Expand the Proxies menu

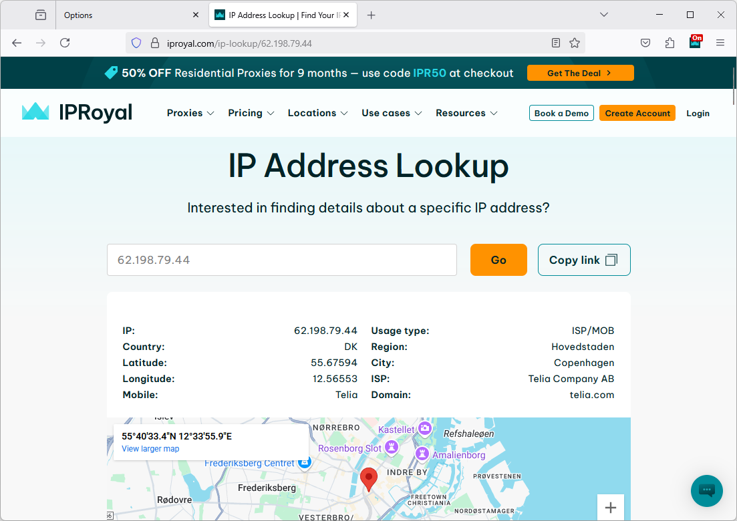tap(190, 114)
